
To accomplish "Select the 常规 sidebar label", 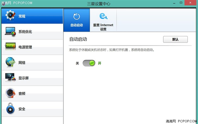I will point(22,16).
